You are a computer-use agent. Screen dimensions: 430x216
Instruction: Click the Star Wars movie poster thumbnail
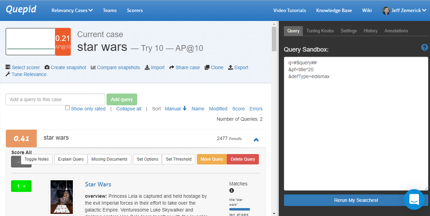tap(62, 197)
